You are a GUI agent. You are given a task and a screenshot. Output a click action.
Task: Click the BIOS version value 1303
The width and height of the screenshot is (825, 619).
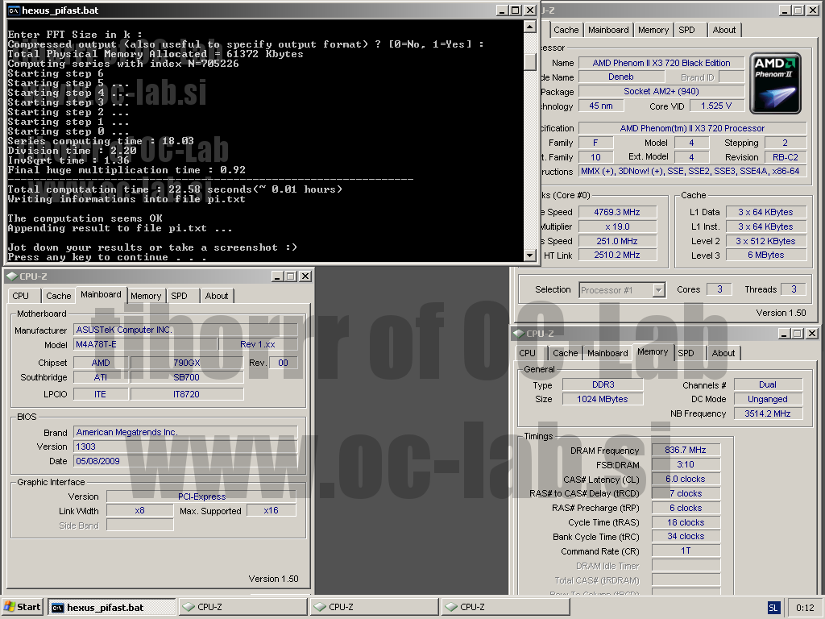(185, 447)
